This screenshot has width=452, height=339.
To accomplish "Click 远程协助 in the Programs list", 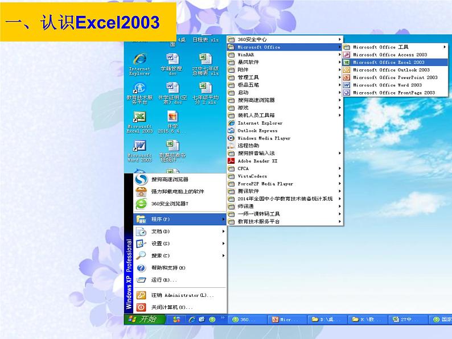I will (x=285, y=146).
